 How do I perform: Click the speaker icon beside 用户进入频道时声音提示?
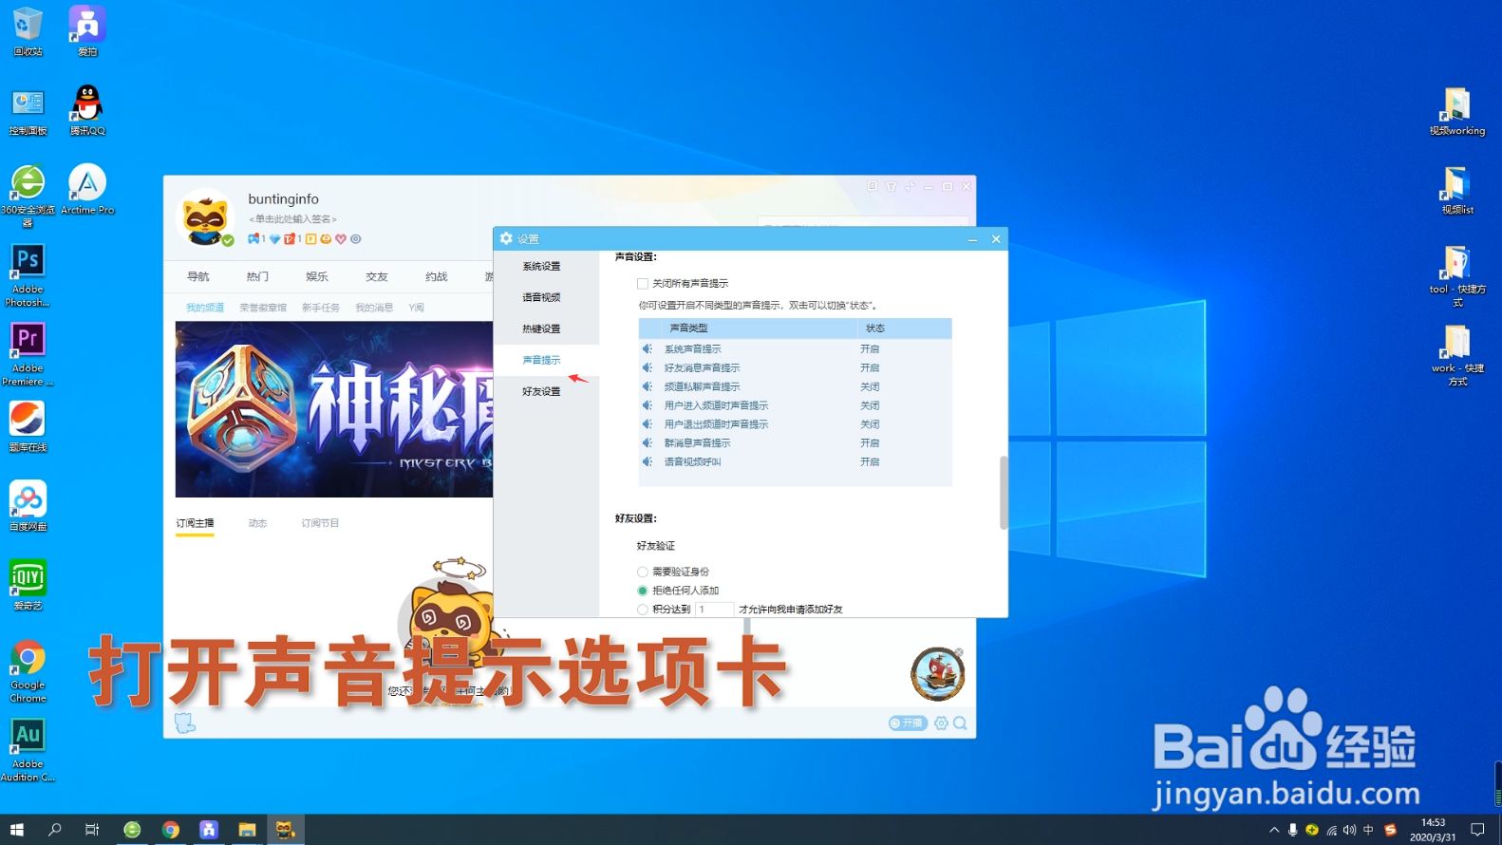[x=648, y=405]
